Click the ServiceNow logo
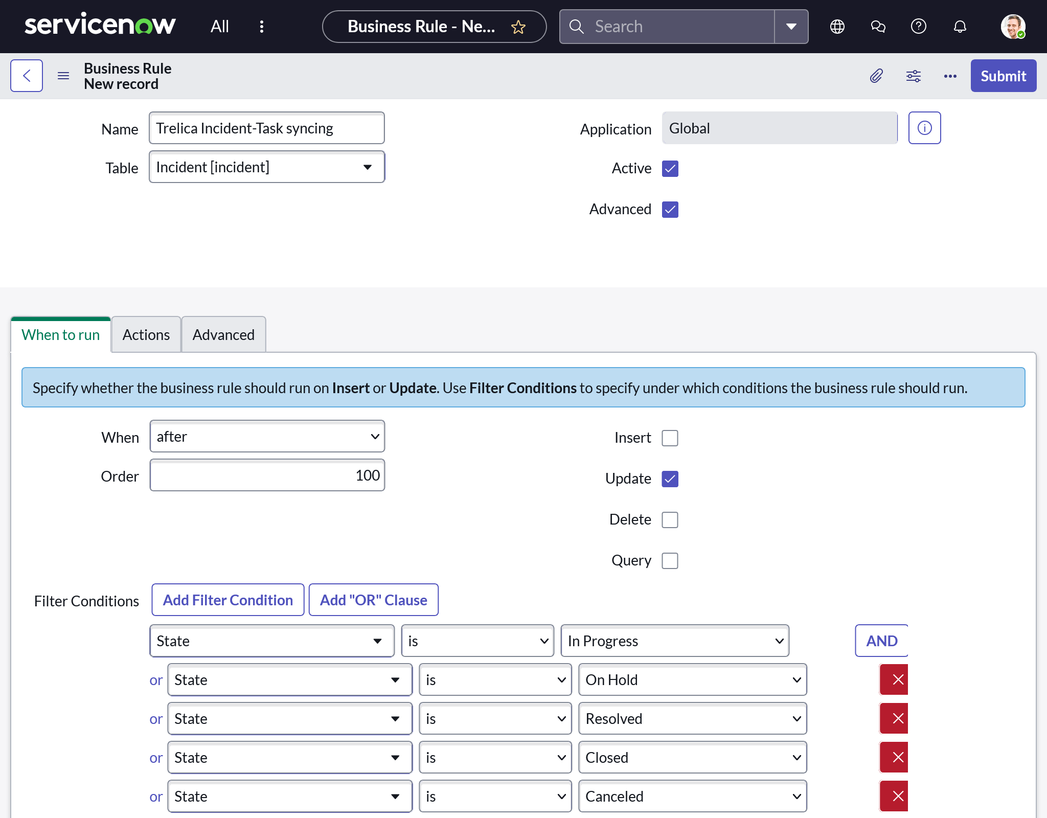This screenshot has width=1047, height=818. pos(100,26)
